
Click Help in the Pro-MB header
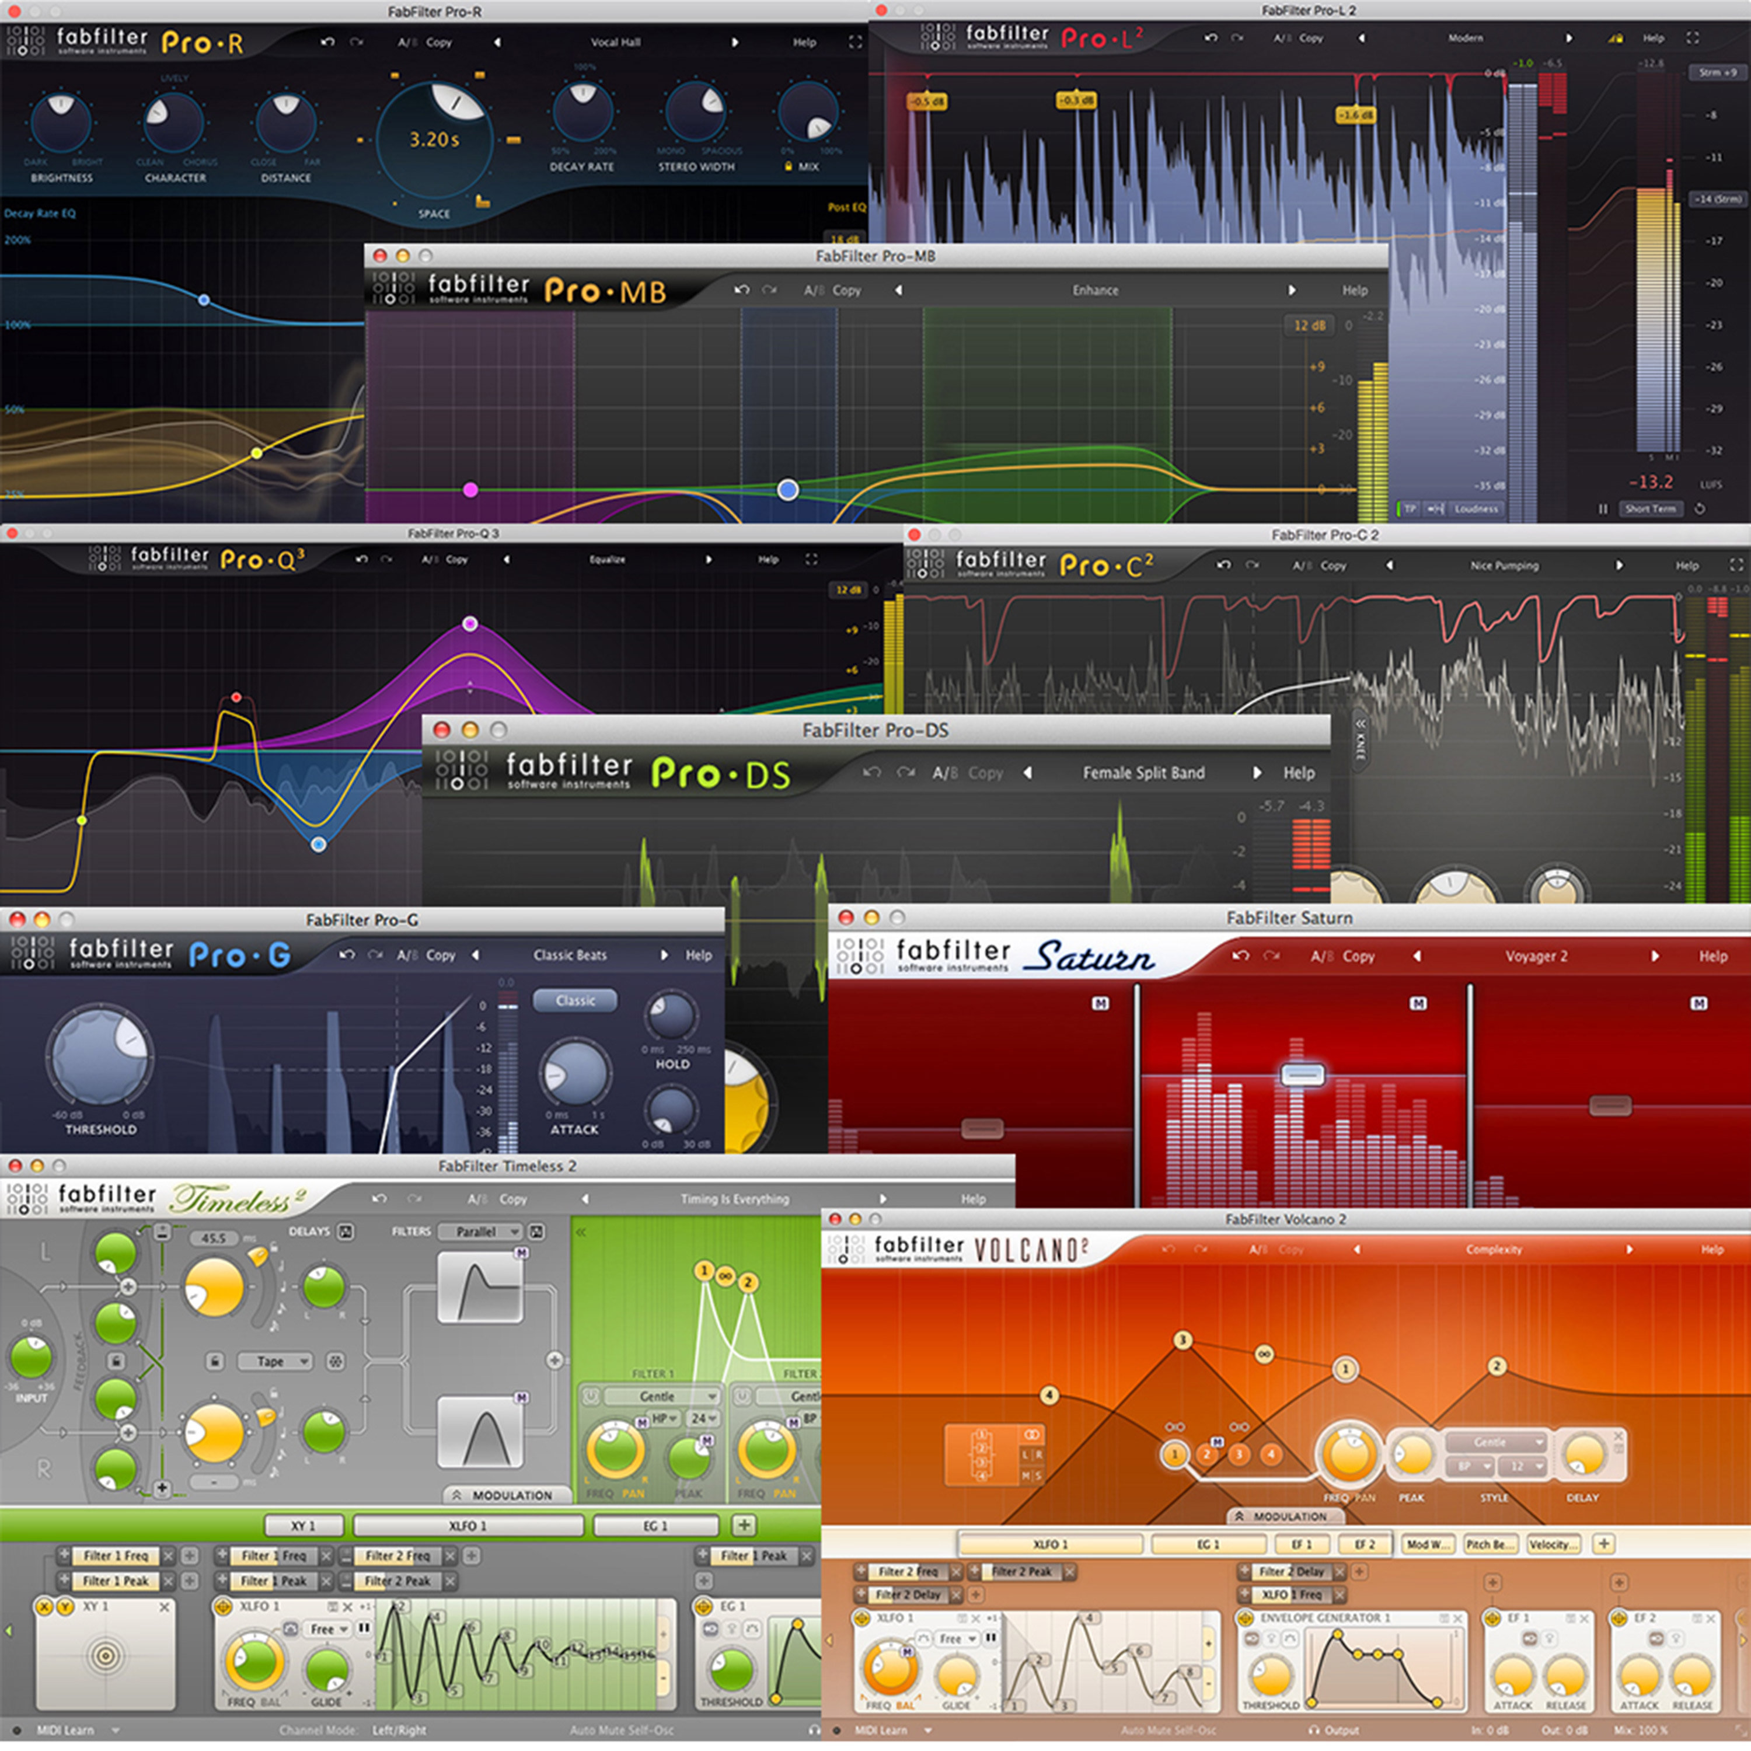coord(1355,291)
